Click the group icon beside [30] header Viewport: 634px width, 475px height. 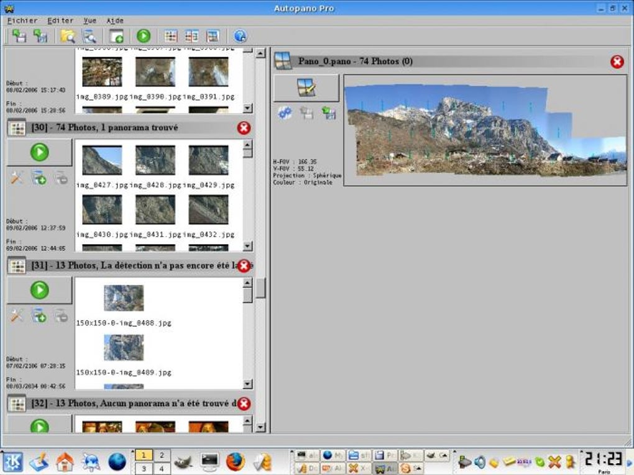17,128
